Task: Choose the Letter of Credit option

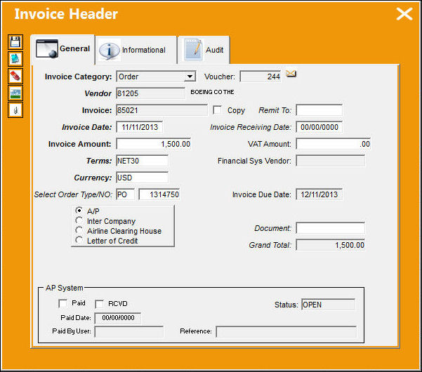Action: pos(79,240)
